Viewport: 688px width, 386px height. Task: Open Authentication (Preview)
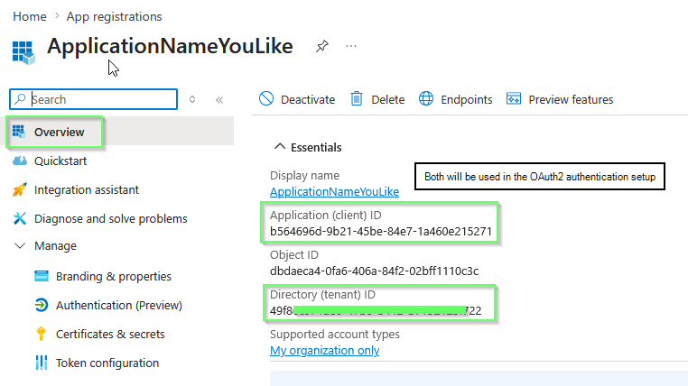(119, 306)
